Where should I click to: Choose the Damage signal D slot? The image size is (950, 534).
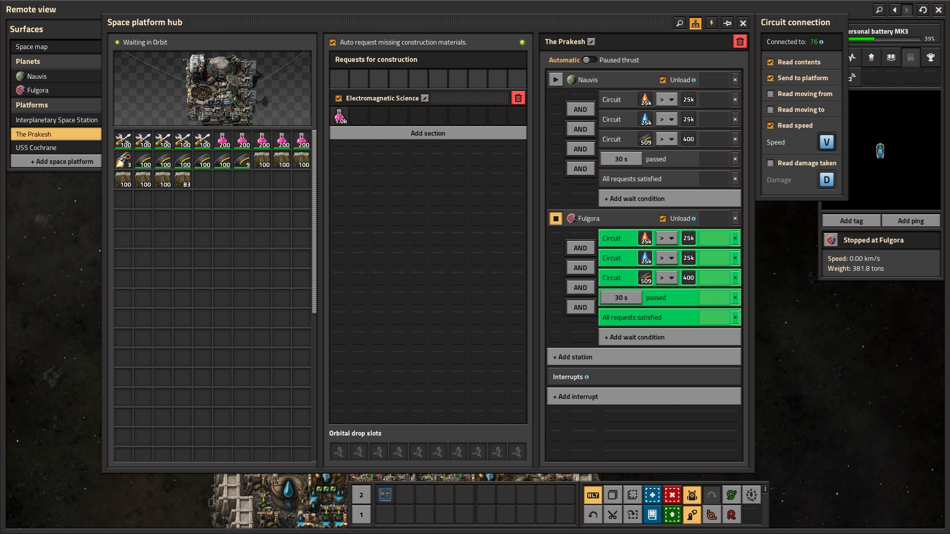[826, 180]
